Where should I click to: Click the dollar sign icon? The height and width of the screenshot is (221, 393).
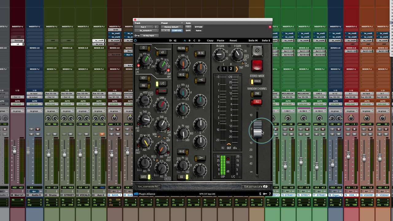pos(260,194)
